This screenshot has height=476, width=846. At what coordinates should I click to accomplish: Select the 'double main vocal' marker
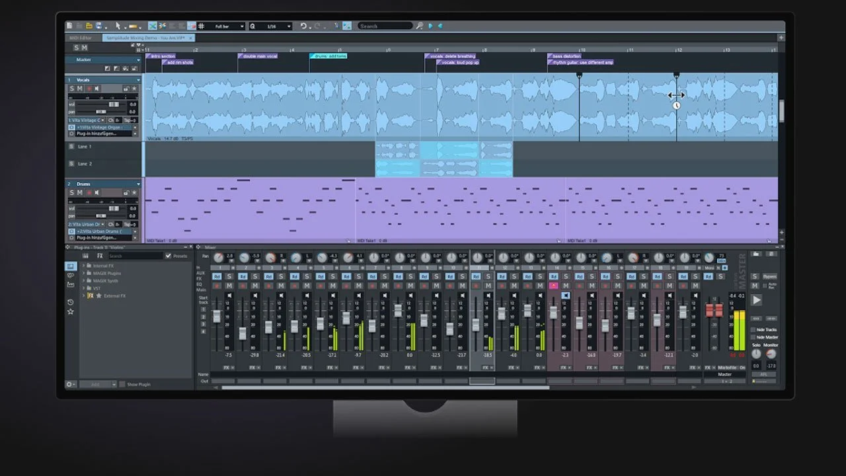click(x=258, y=56)
